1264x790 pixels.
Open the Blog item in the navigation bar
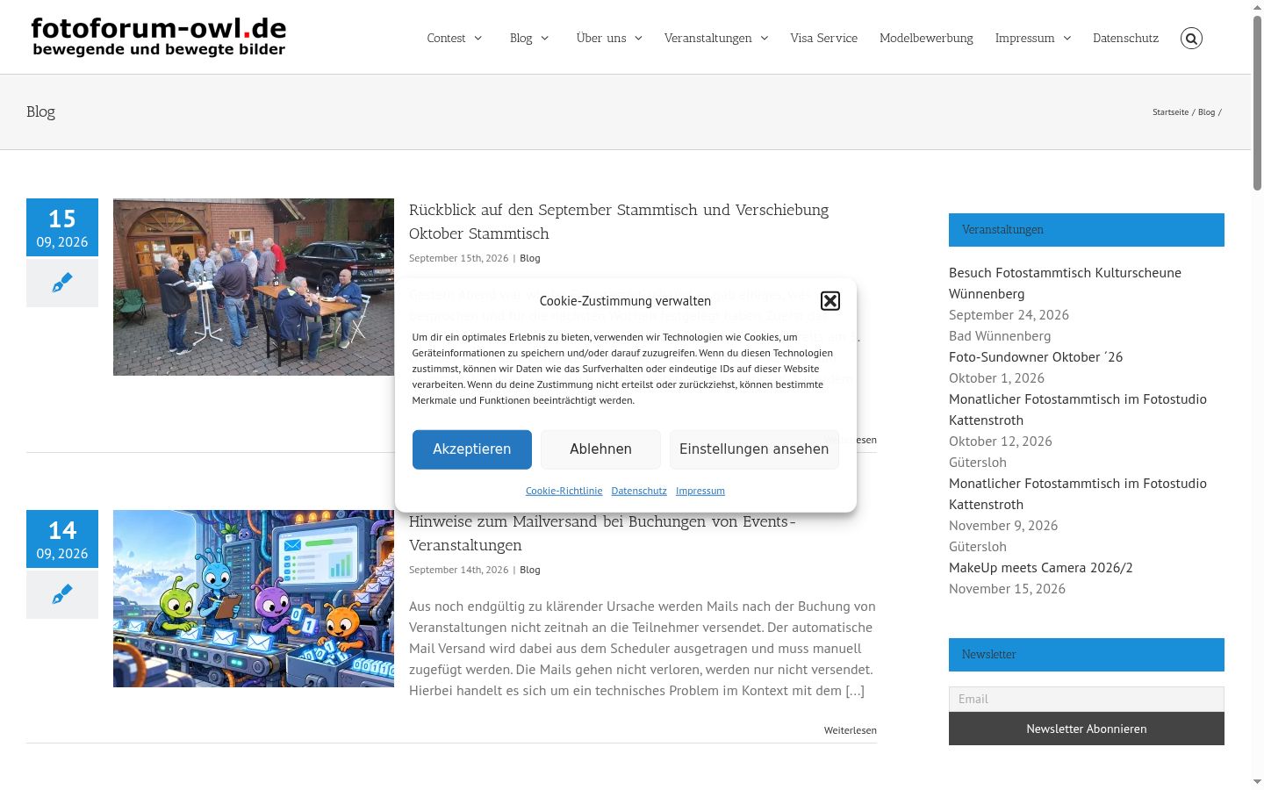[521, 38]
